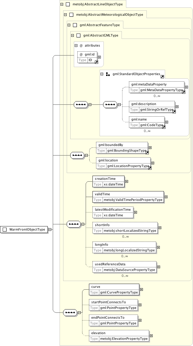The image size is (193, 346).
Task: Collapse the gml:AbstractFeatureType group
Action: click(x=69, y=25)
